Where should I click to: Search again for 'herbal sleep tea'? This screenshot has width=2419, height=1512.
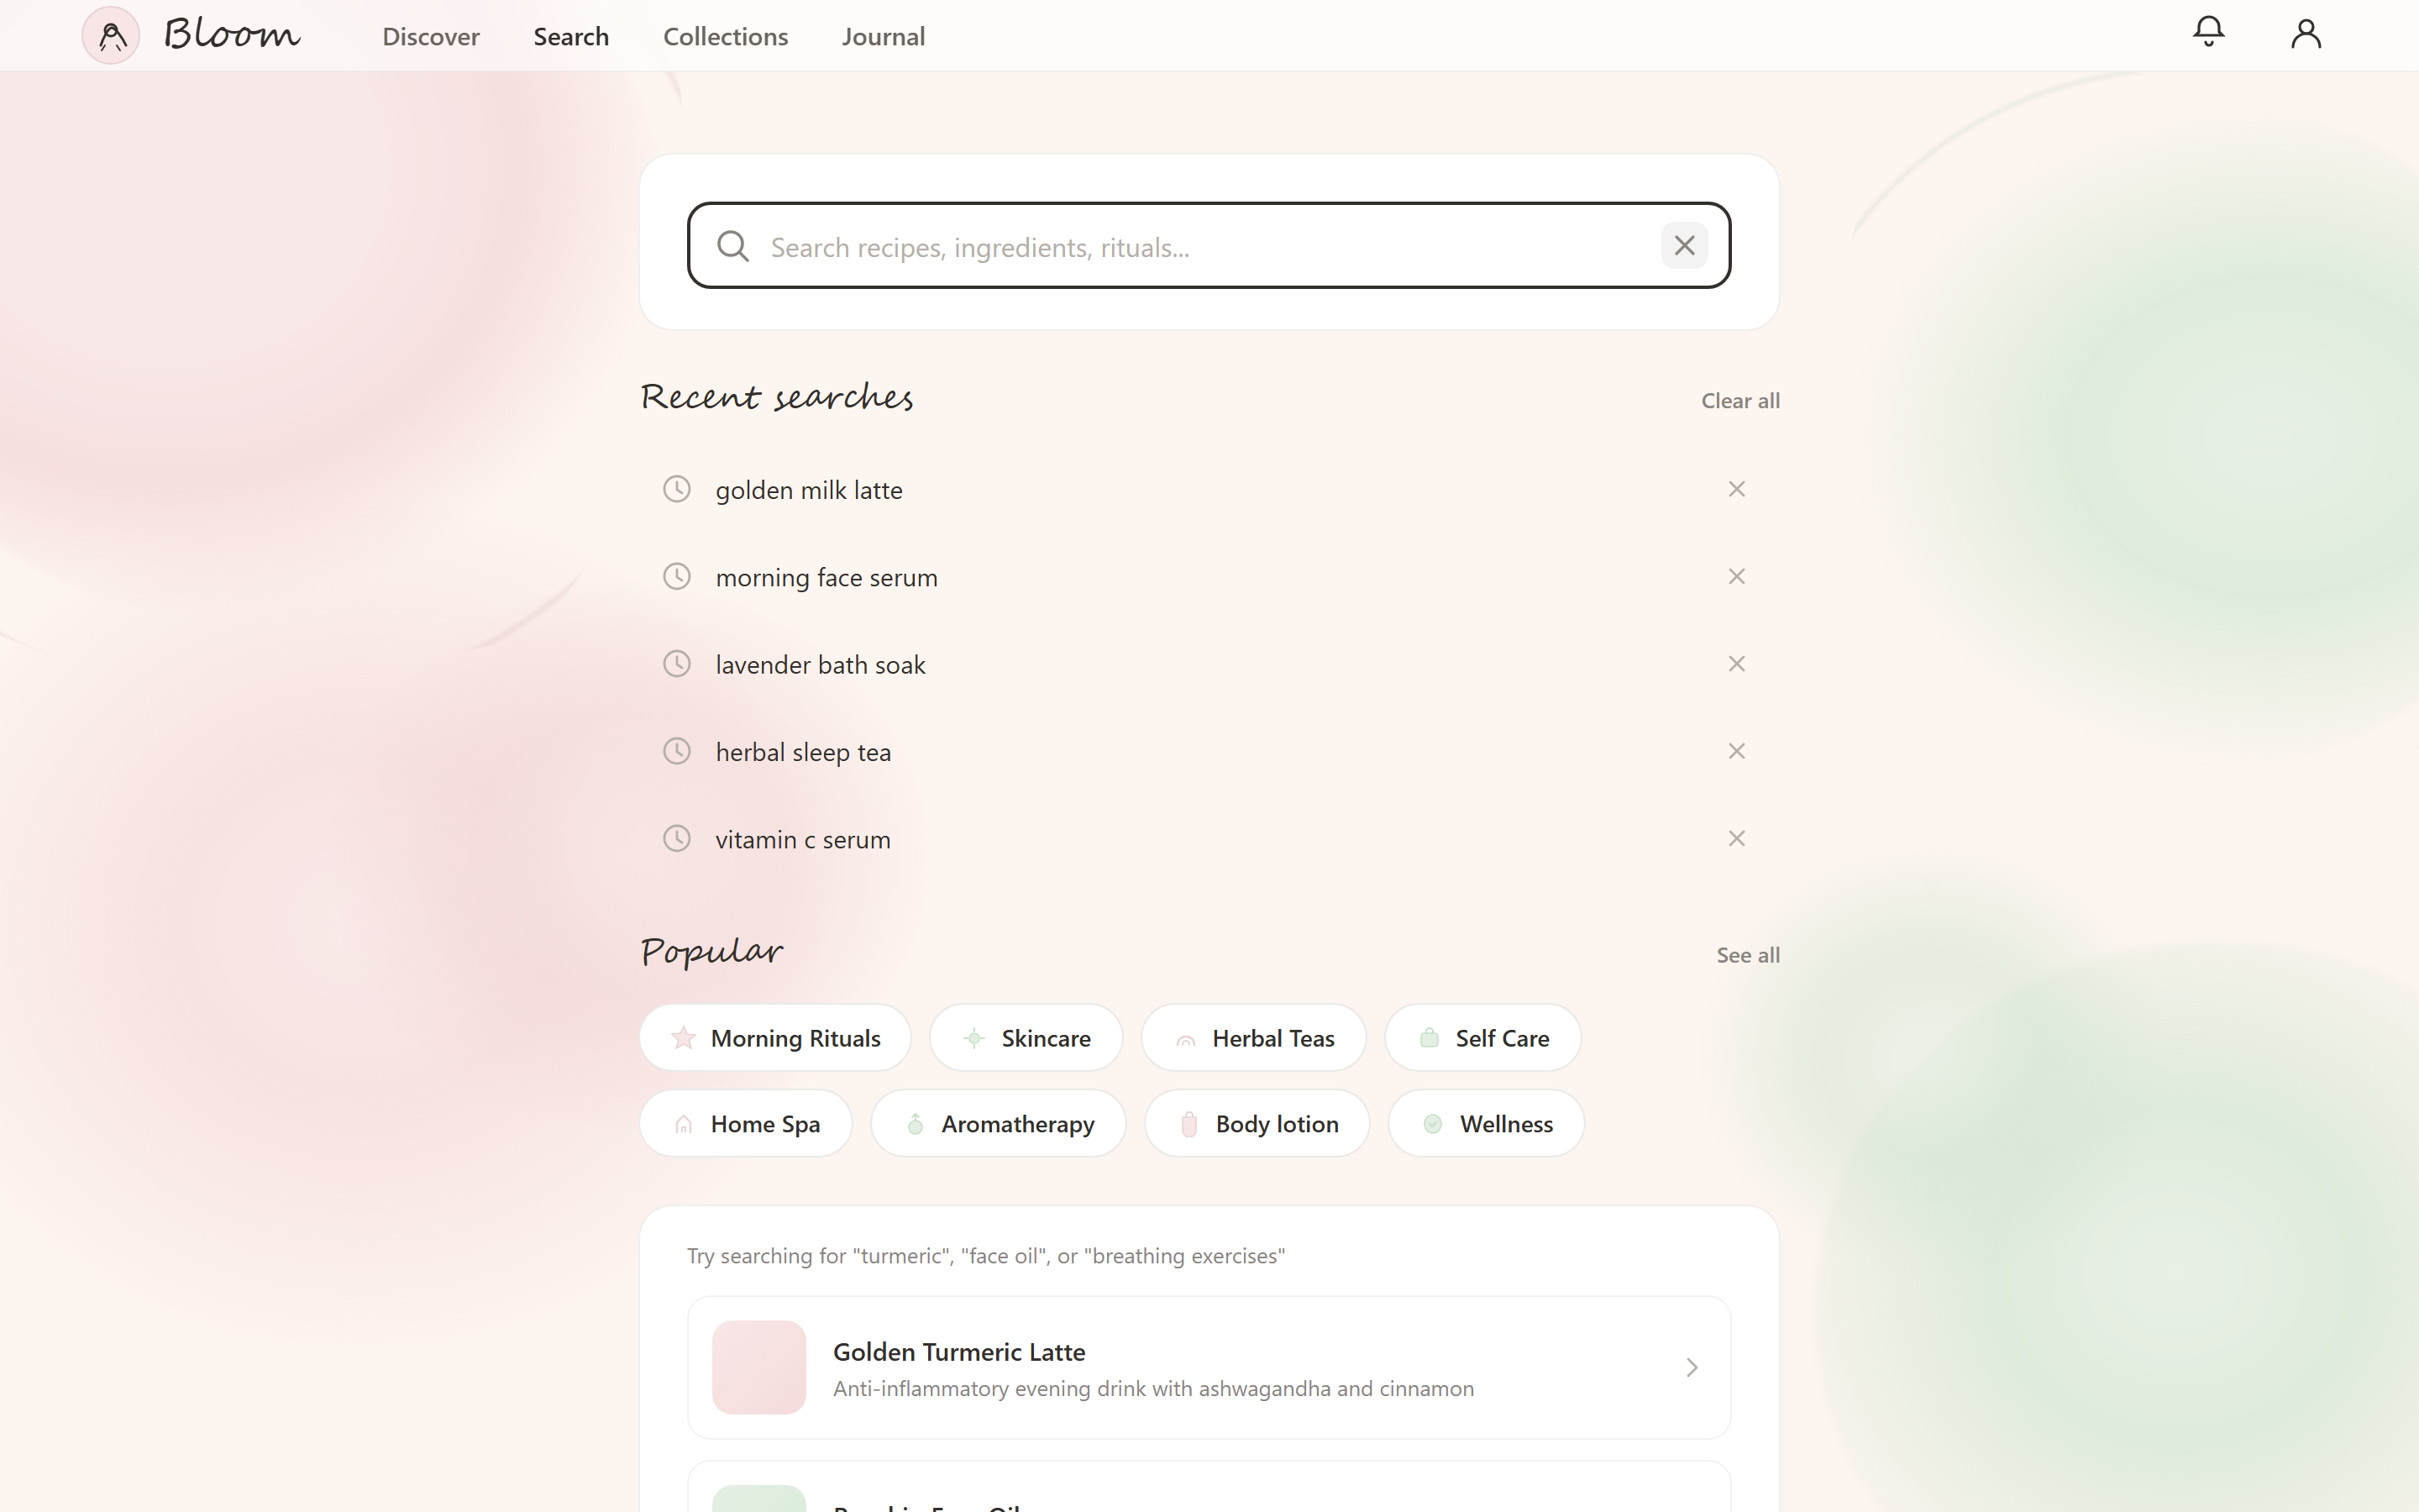(x=803, y=752)
